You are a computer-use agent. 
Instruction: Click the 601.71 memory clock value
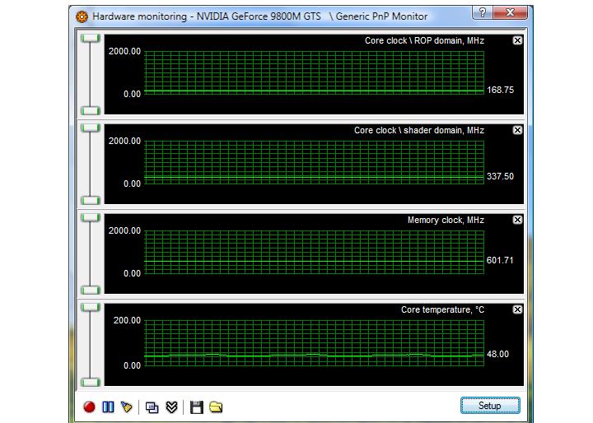click(500, 260)
